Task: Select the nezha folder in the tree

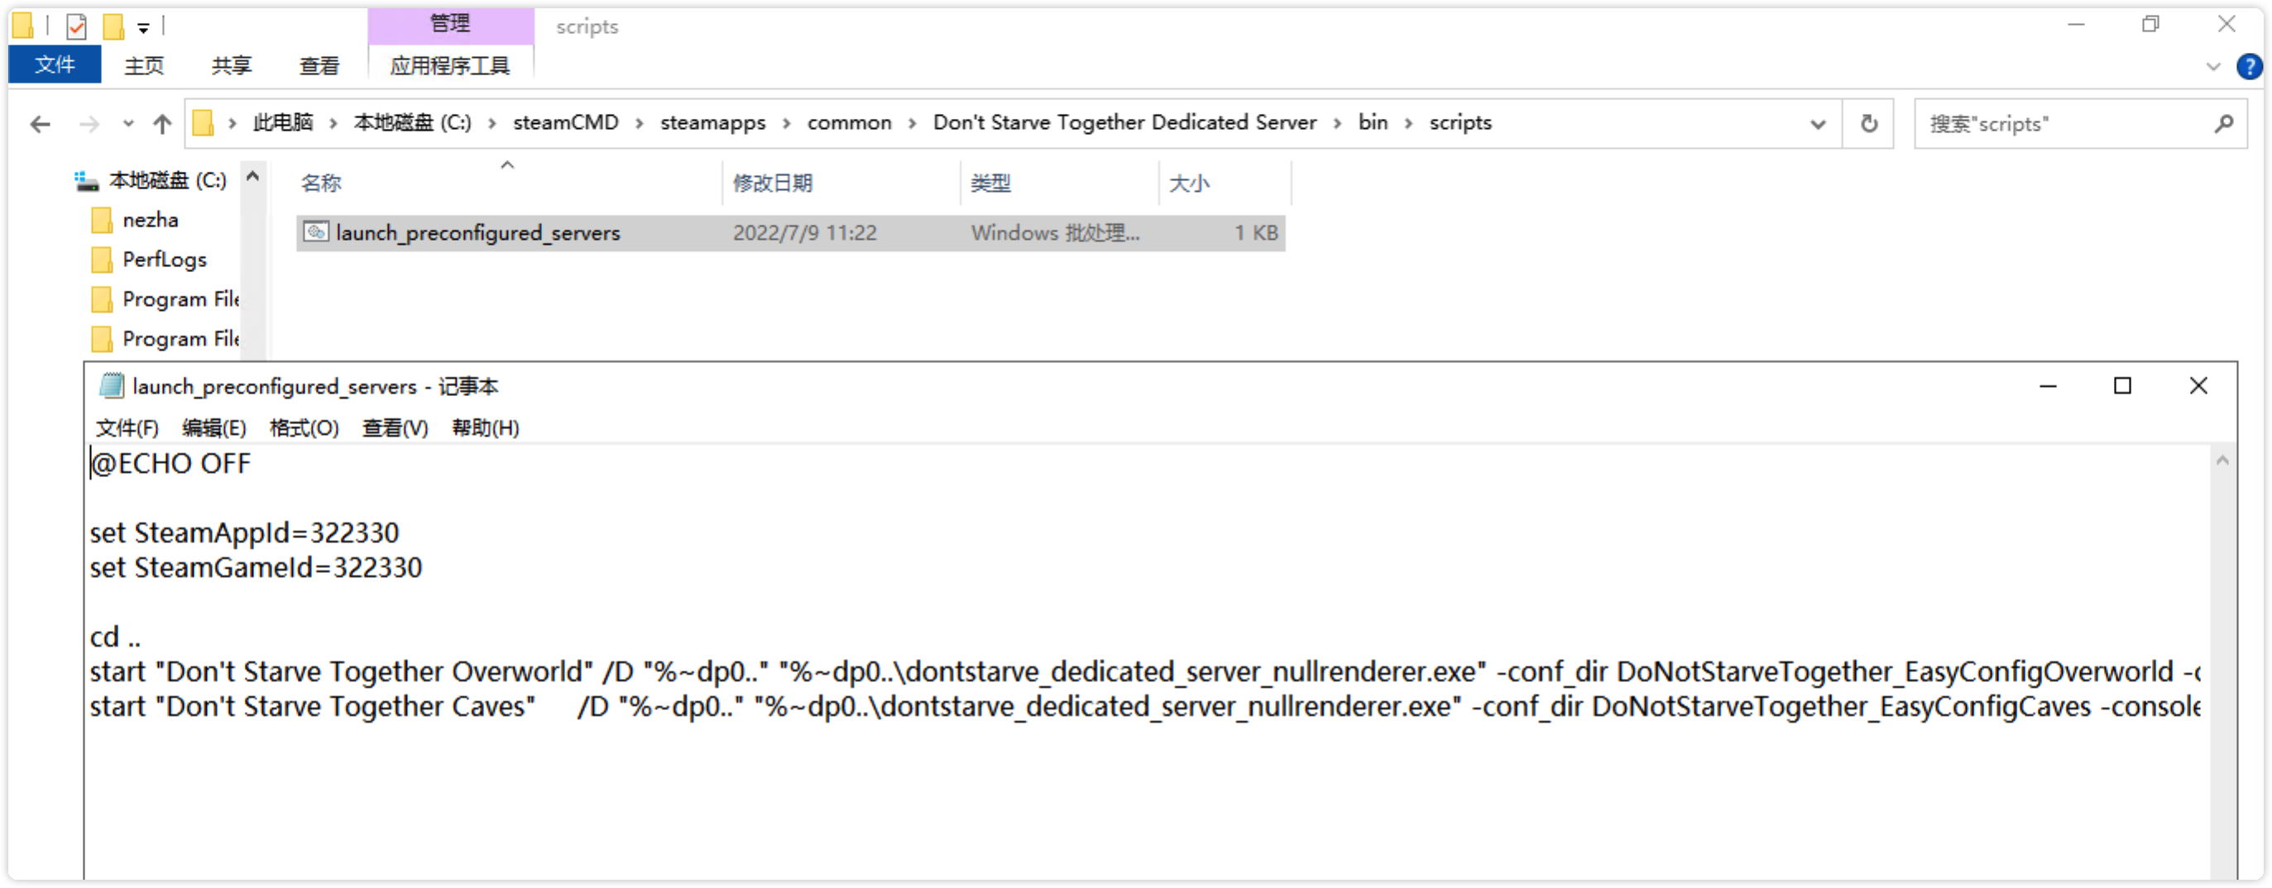Action: (150, 220)
